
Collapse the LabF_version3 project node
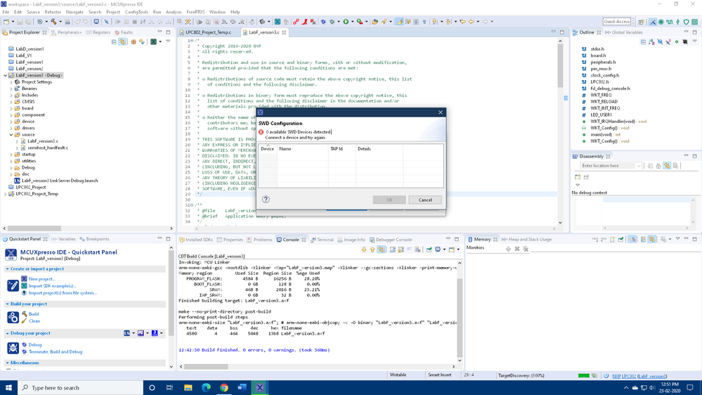click(6, 75)
